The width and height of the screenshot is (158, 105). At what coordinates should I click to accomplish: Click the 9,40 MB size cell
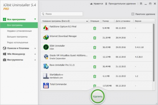coord(106,28)
